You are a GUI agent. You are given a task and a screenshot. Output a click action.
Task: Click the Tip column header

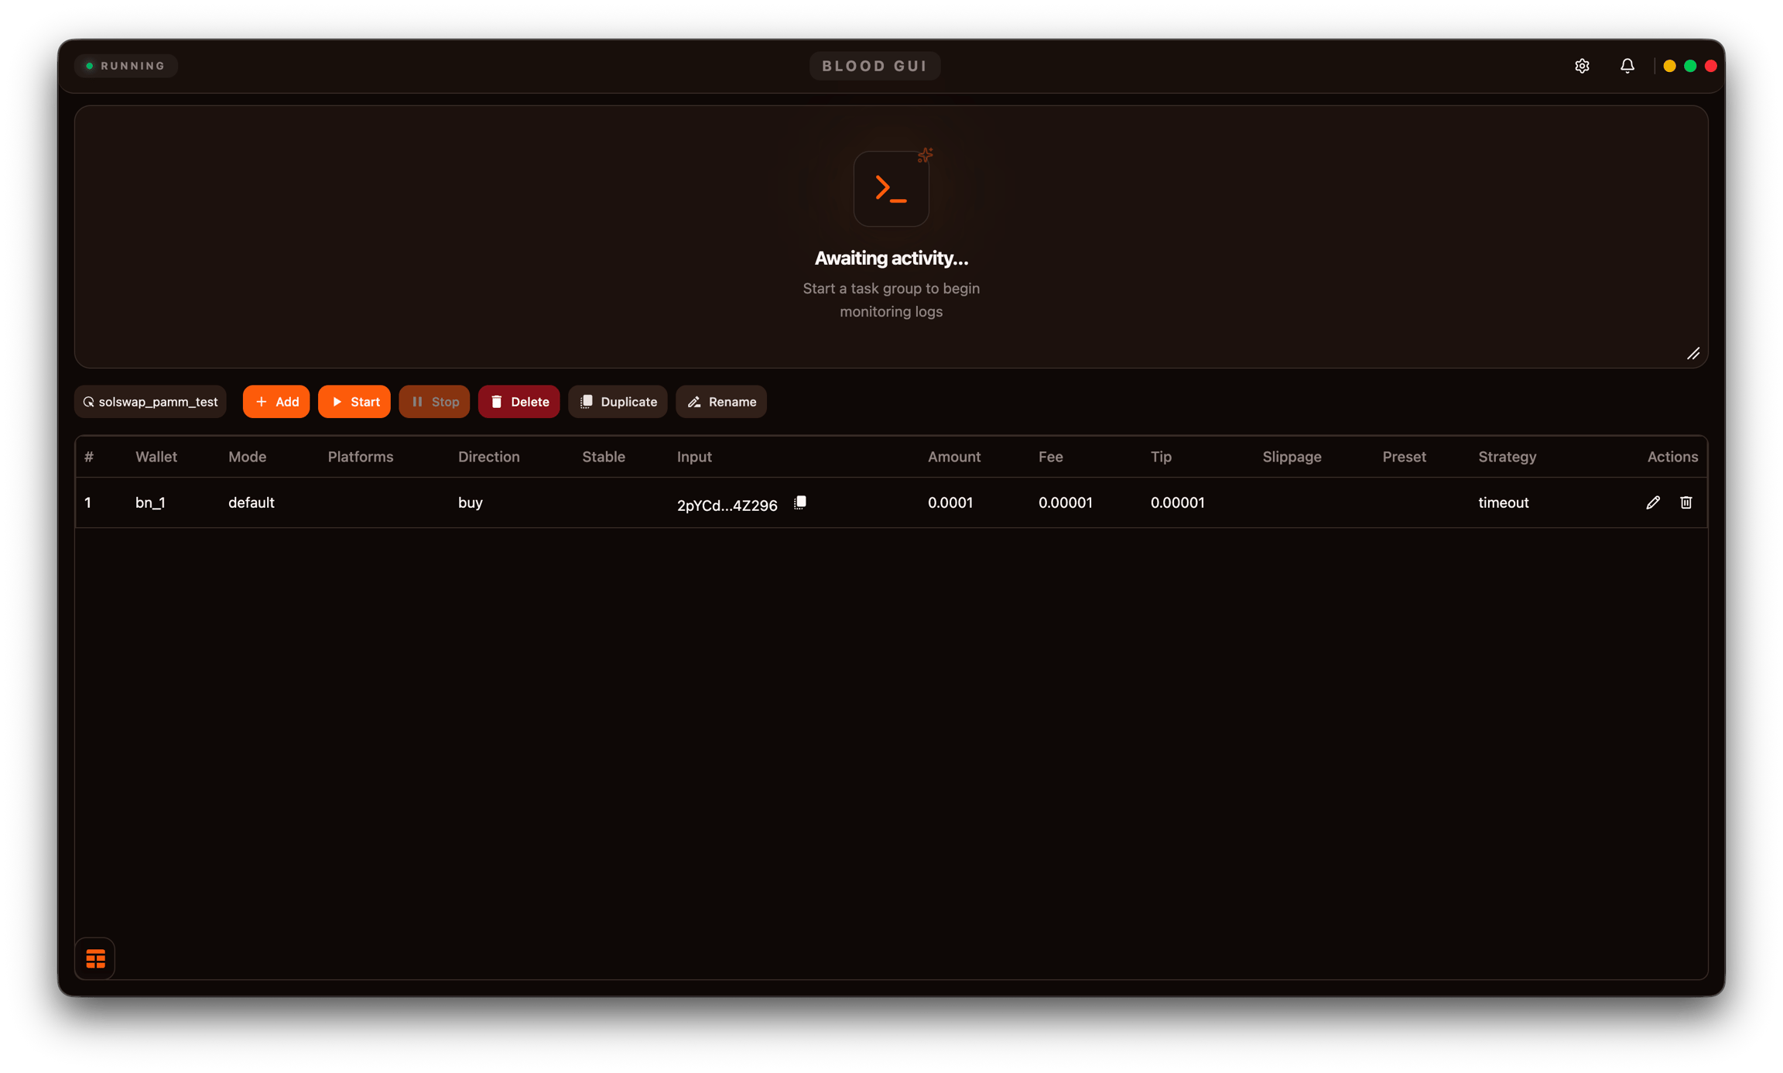pyautogui.click(x=1161, y=457)
